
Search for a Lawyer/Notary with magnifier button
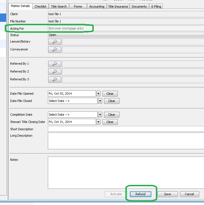pos(55,42)
